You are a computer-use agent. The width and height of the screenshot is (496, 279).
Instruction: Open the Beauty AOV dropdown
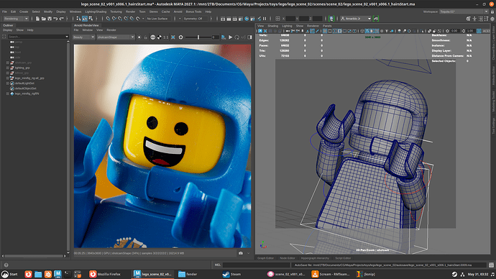coord(84,37)
